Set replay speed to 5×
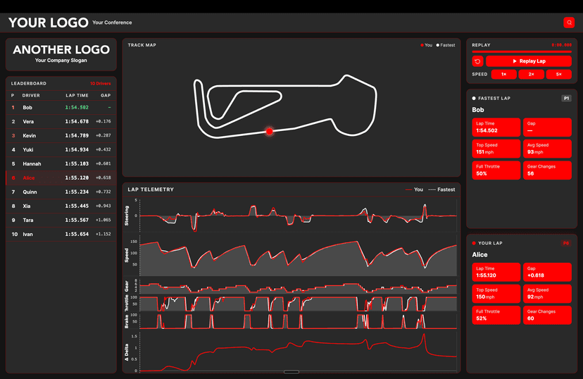Image resolution: width=583 pixels, height=379 pixels. tap(558, 74)
